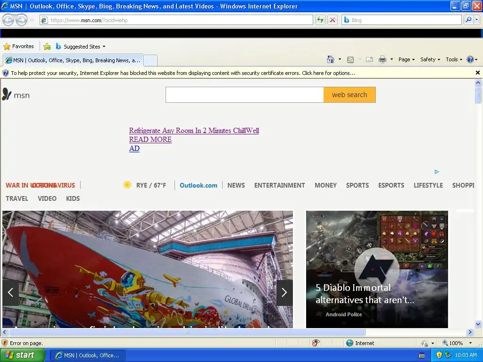Open the VIDEO section
This screenshot has height=362, width=483.
[x=47, y=198]
